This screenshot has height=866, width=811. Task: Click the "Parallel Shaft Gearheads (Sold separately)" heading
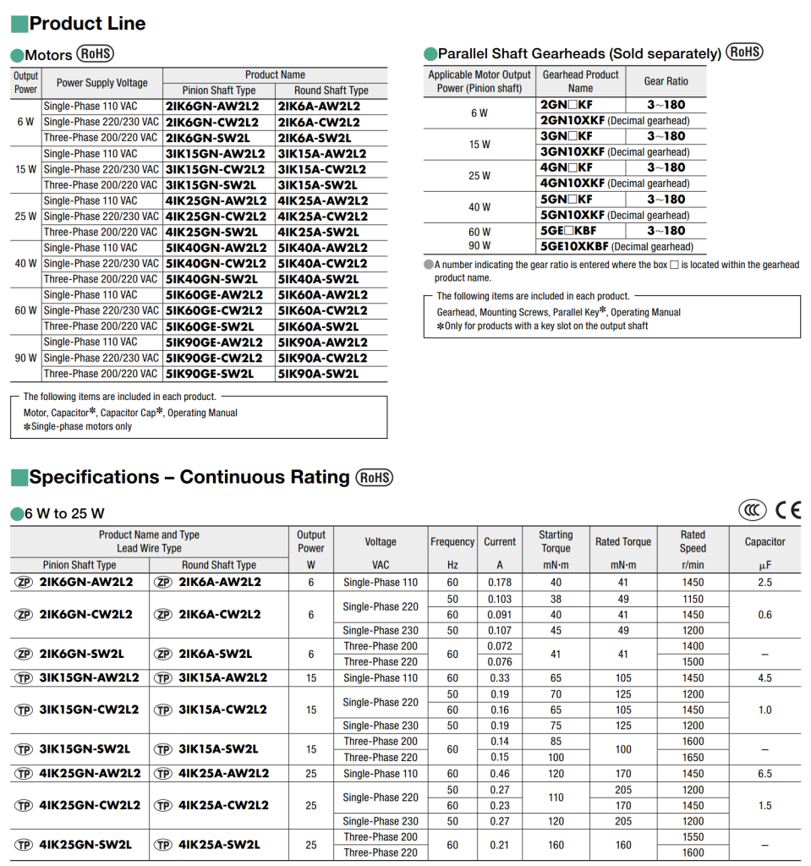pos(579,53)
